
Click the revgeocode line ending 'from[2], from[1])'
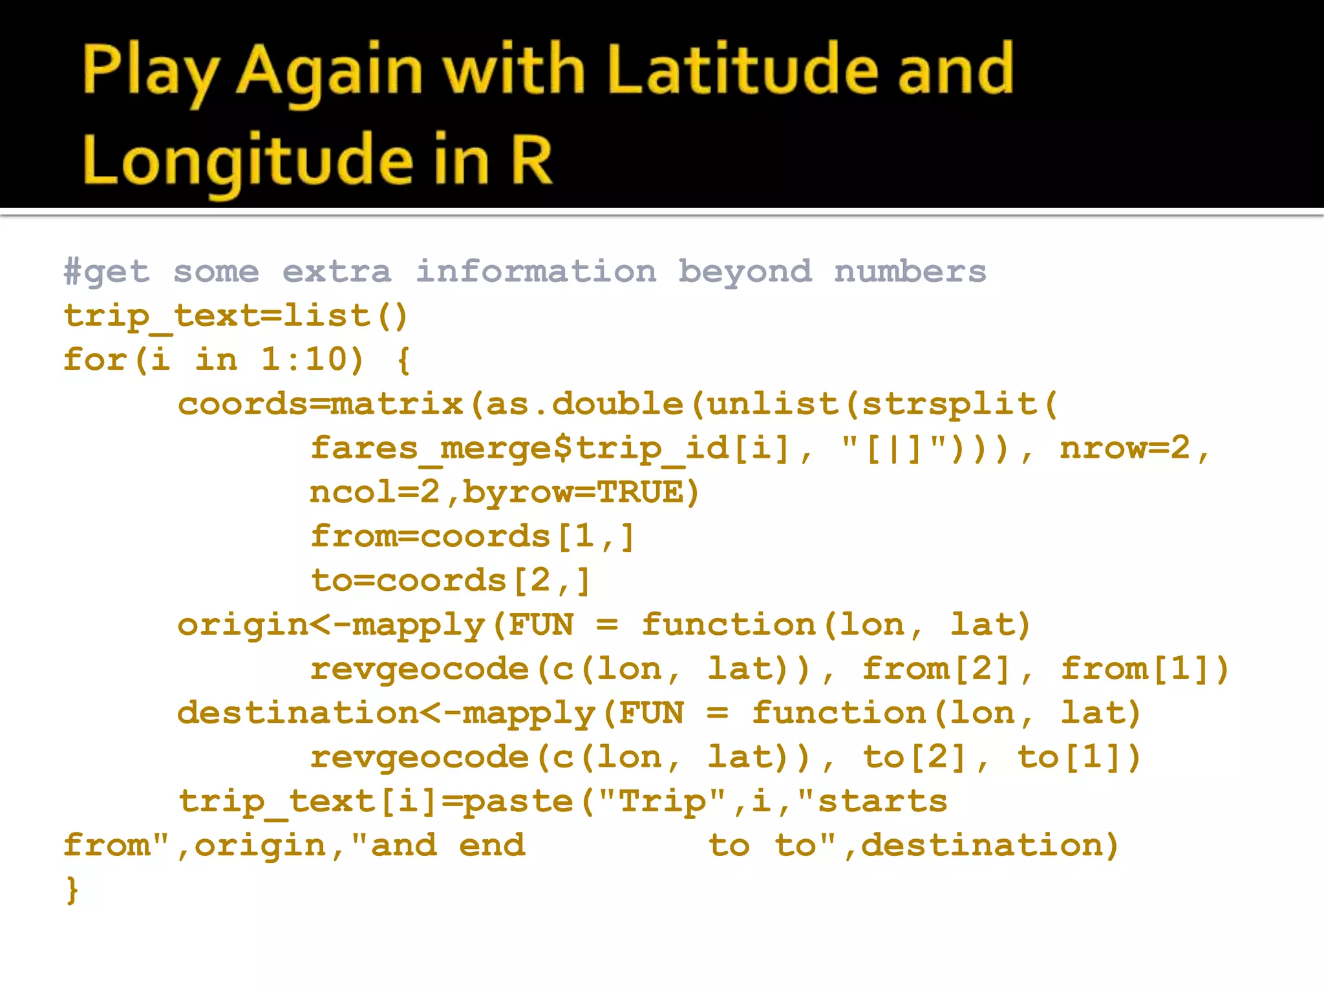769,669
